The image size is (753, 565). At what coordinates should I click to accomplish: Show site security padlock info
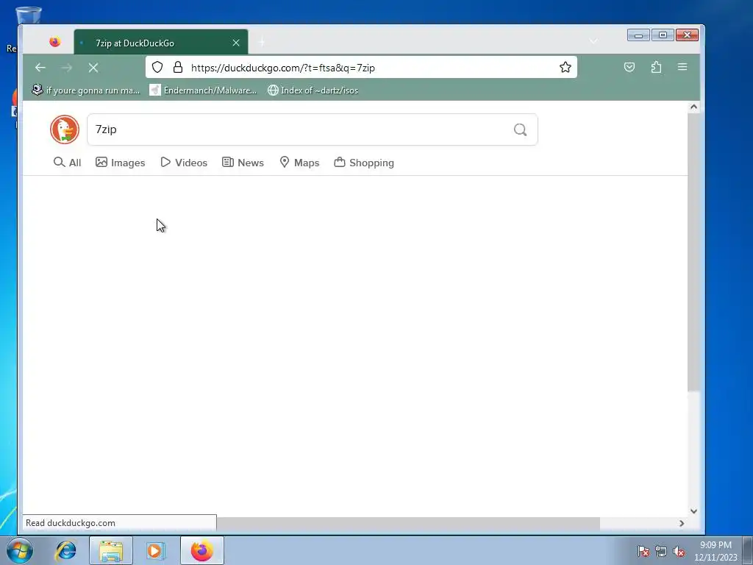click(178, 67)
